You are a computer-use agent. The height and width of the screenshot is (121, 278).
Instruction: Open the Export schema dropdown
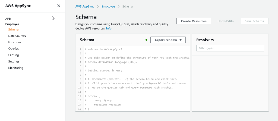(x=168, y=40)
